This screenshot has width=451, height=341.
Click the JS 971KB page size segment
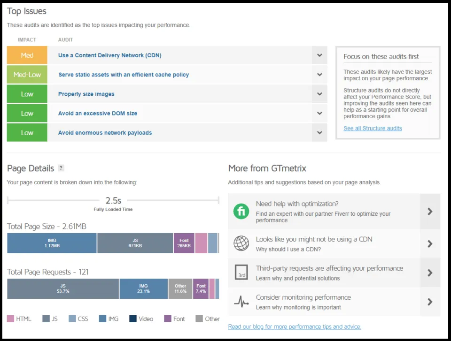pyautogui.click(x=135, y=243)
